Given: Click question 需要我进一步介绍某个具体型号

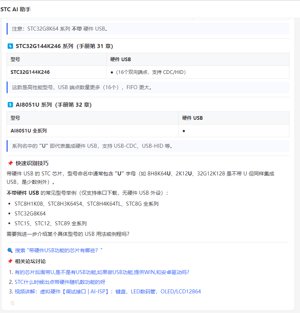Looking at the screenshot, I should (68, 234).
